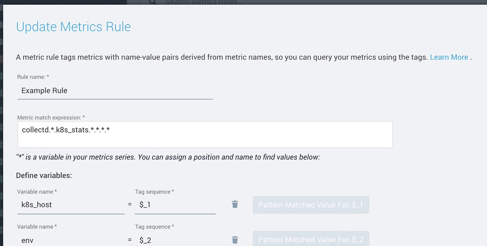Click the Pattern Matched Value For: $_2 button
Viewport: 487px width, 246px height.
[311, 238]
